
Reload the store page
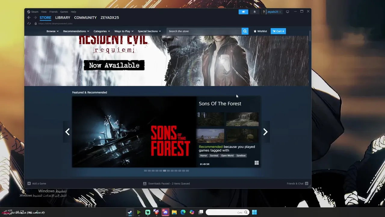29,24
